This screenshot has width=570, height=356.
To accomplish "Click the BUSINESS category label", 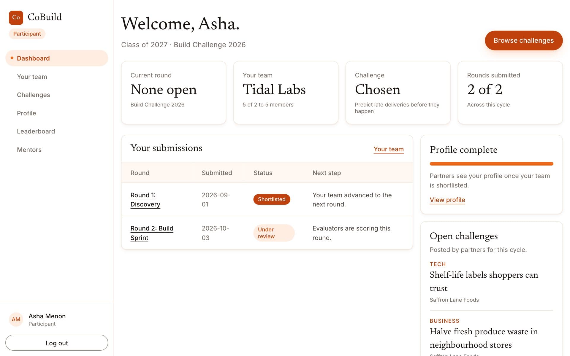I will (444, 321).
